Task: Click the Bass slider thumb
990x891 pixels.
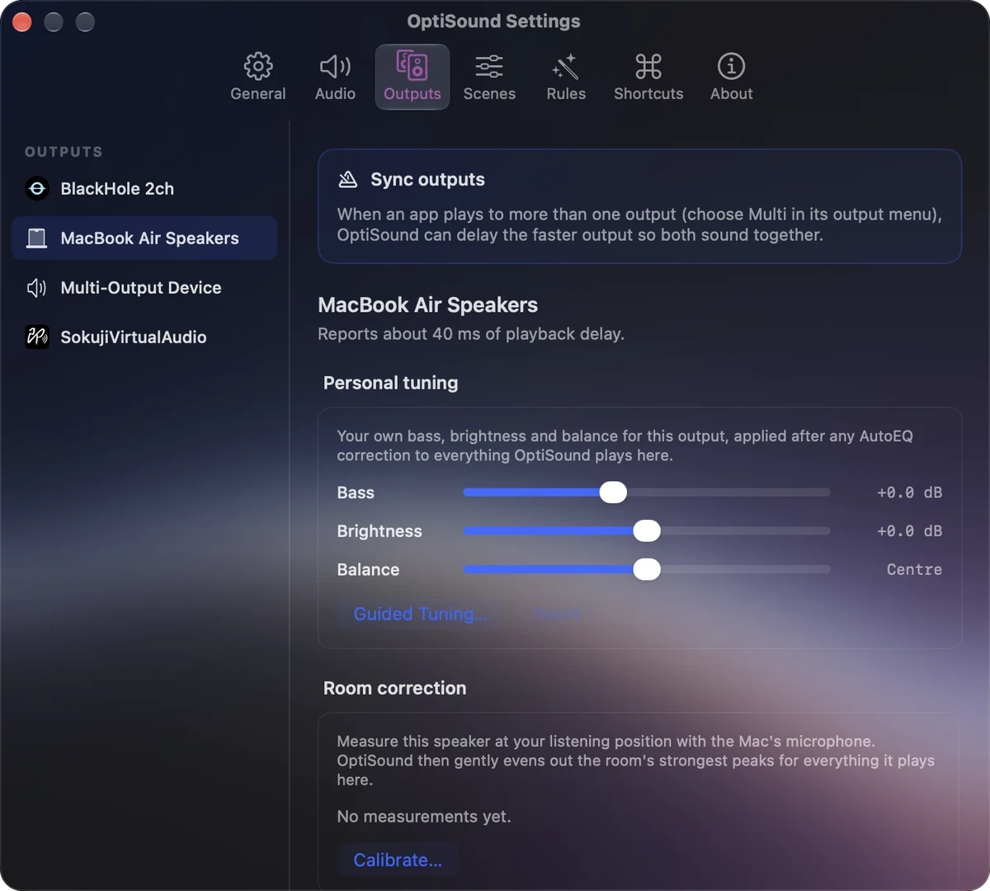Action: 613,493
